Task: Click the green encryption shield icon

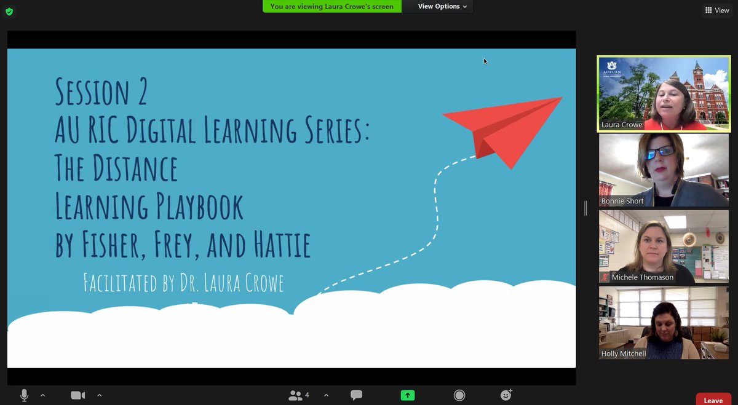Action: coord(9,11)
